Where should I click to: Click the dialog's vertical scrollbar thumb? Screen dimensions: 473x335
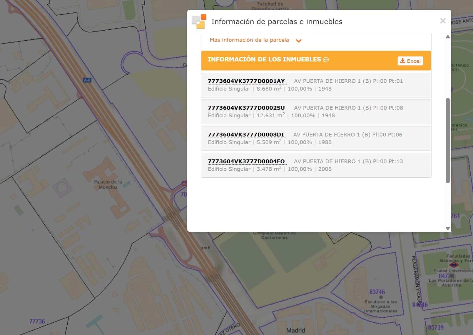(x=448, y=140)
